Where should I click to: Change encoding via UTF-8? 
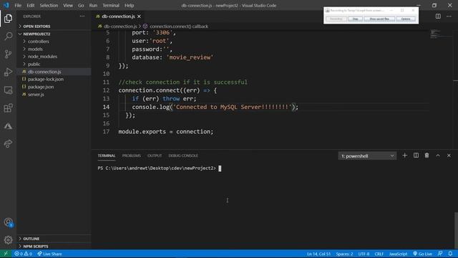364,254
